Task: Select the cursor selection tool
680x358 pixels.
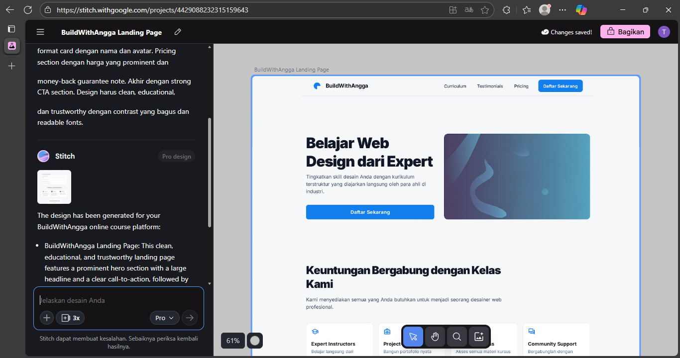Action: (413, 337)
